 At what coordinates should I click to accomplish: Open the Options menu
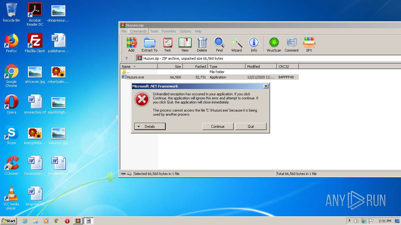coord(185,31)
